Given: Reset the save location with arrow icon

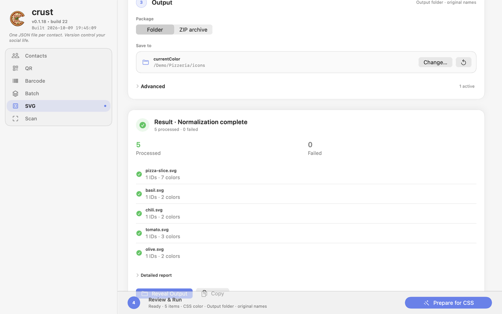Looking at the screenshot, I should point(464,62).
